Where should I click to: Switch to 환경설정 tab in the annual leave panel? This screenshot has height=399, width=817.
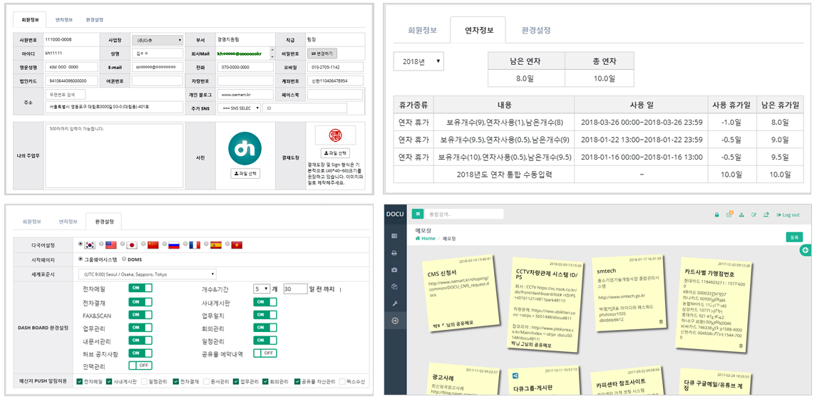click(536, 30)
